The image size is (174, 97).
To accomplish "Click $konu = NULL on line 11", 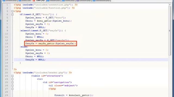I will 35,37.
